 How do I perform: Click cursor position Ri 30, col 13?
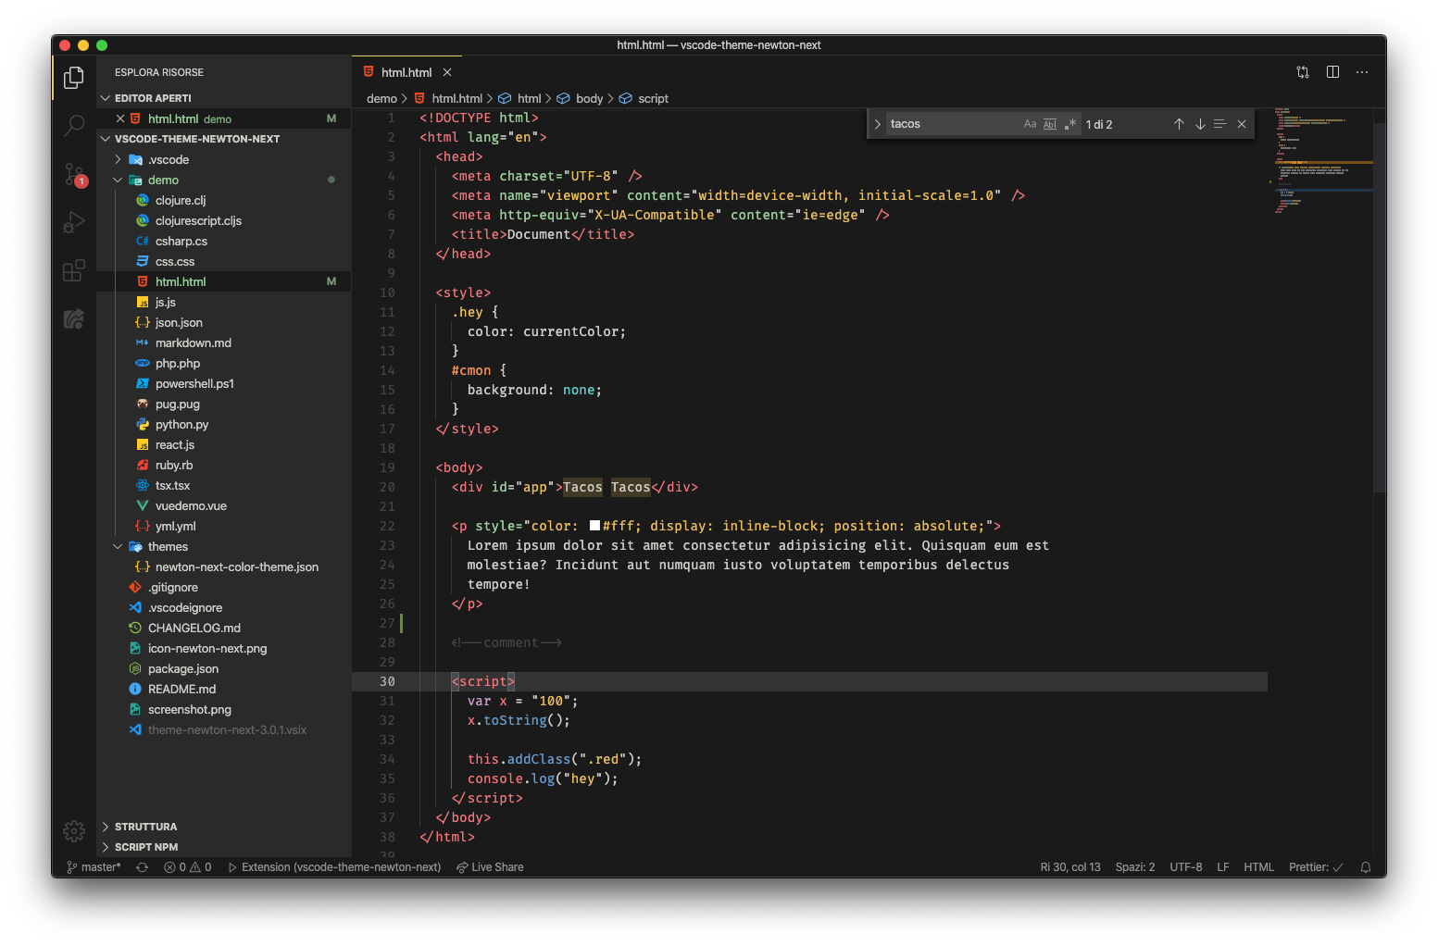pos(1070,867)
